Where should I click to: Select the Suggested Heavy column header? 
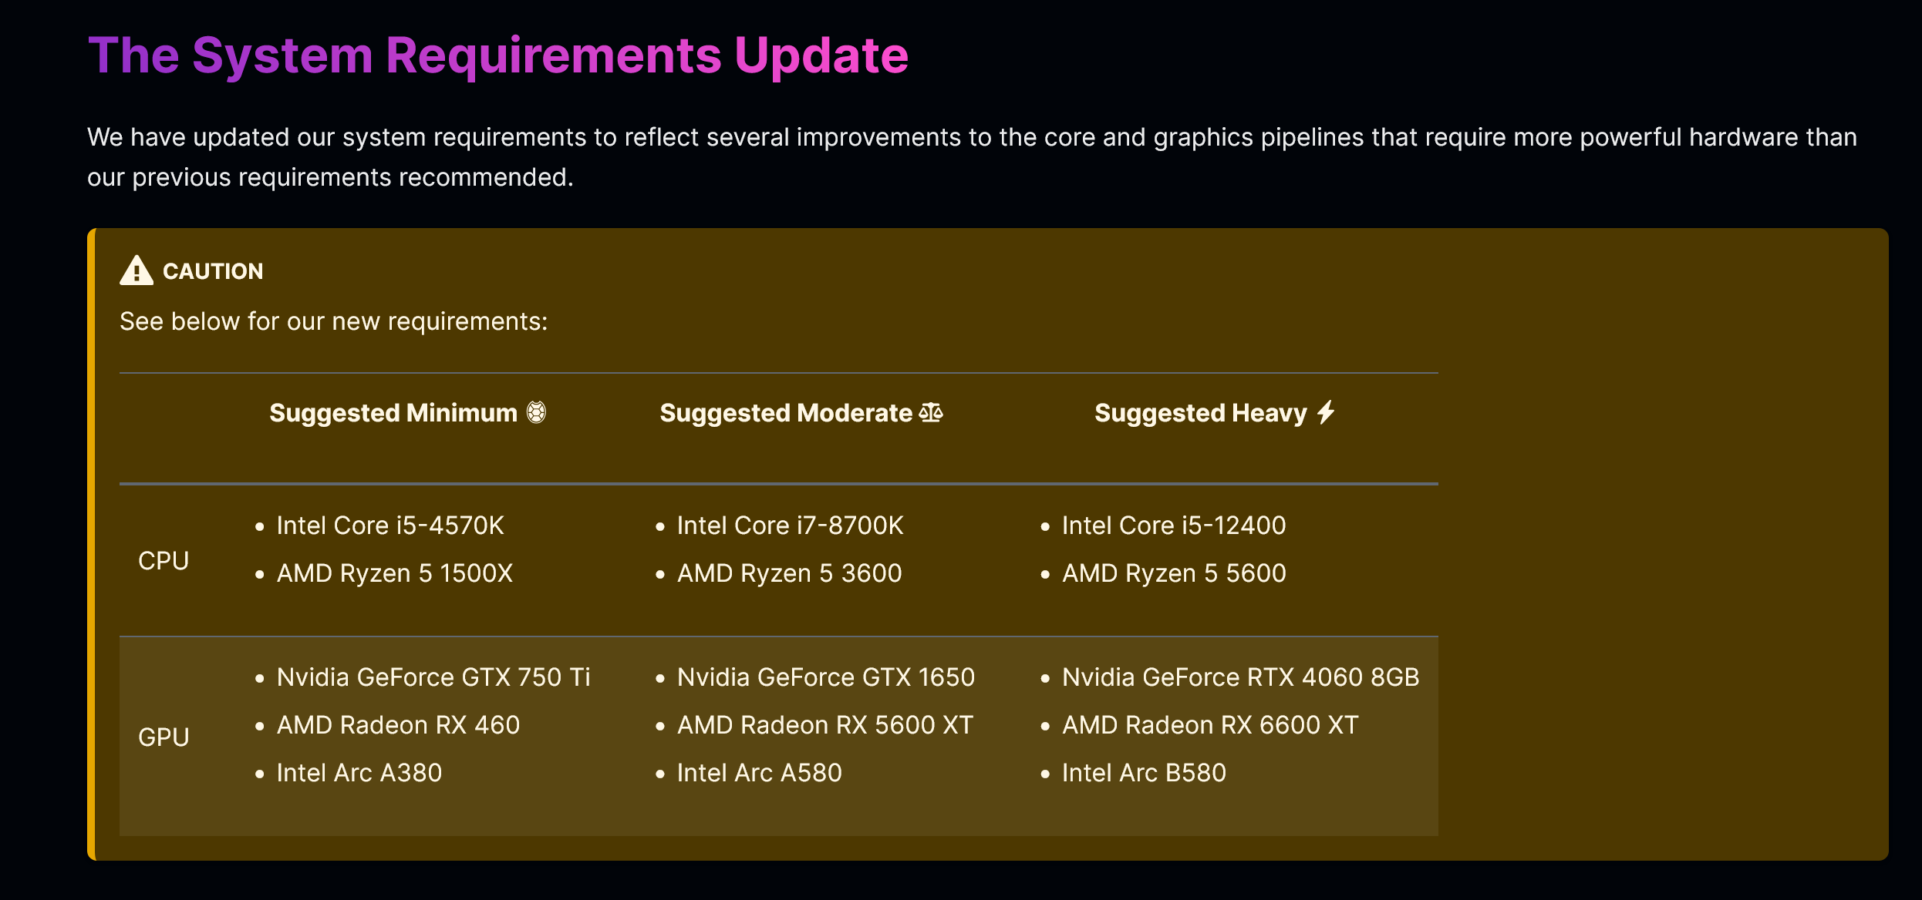(1215, 413)
